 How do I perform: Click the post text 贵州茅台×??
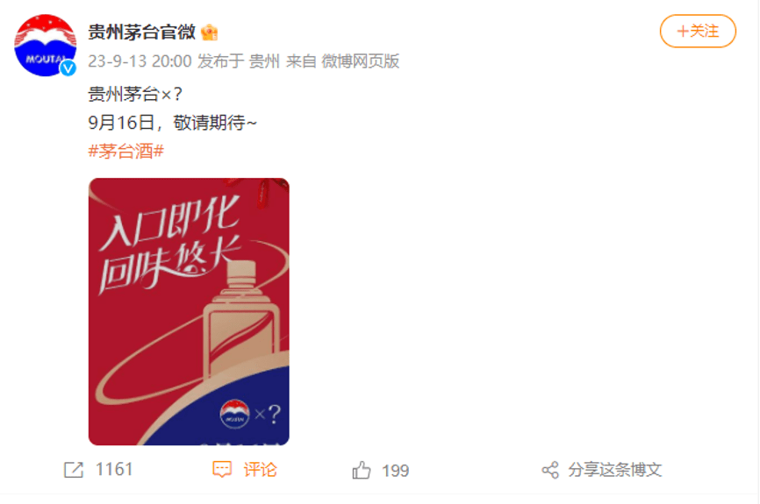(135, 94)
